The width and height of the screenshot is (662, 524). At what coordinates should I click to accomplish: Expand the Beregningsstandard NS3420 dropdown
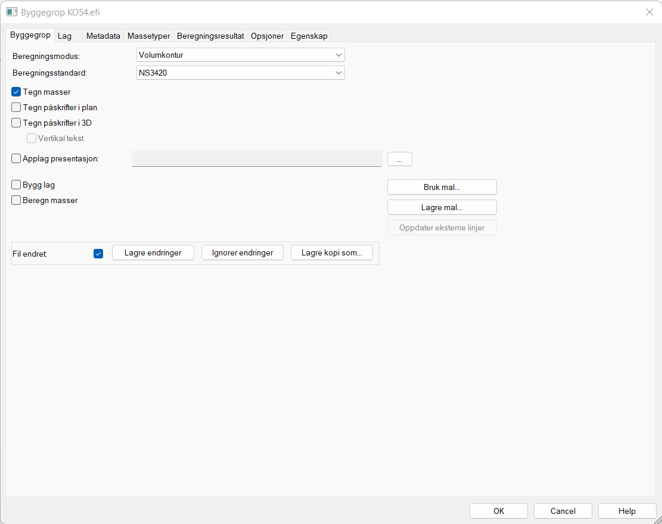tap(241, 73)
